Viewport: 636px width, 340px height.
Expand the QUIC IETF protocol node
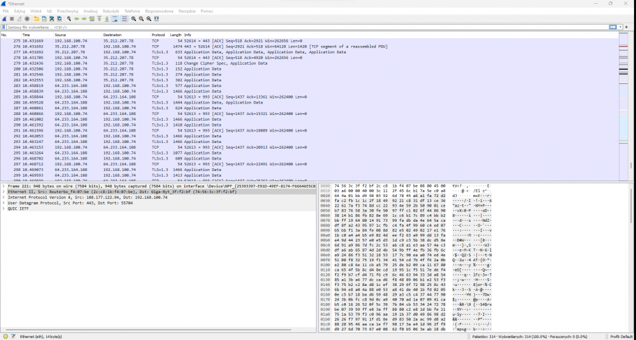click(x=3, y=208)
